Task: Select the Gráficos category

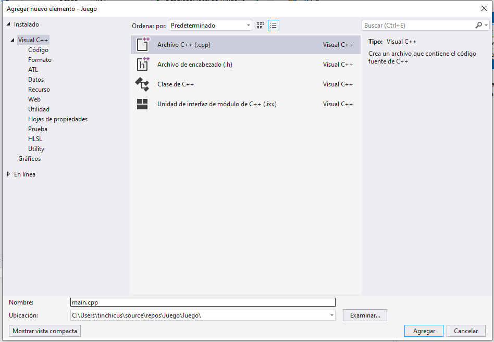Action: (29, 159)
